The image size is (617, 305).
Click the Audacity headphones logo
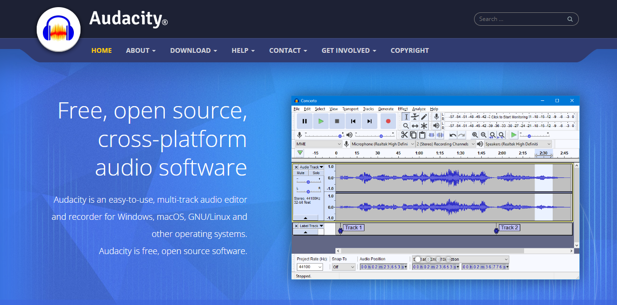coord(59,30)
